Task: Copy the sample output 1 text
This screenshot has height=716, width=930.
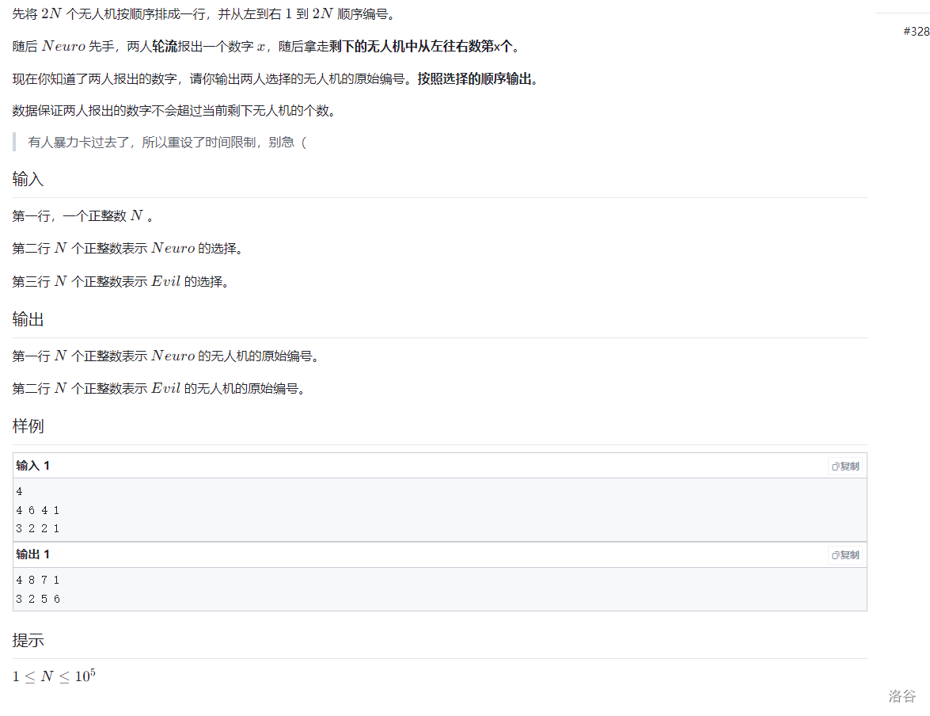Action: tap(845, 554)
